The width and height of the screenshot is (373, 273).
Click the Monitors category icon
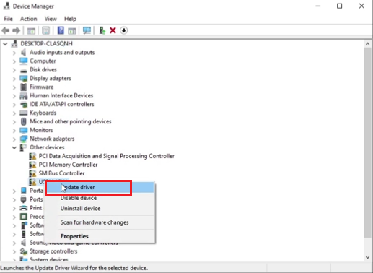[x=24, y=130]
